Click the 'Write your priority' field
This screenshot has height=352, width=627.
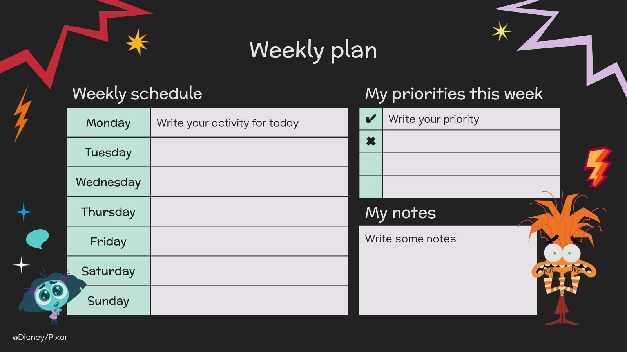click(471, 119)
